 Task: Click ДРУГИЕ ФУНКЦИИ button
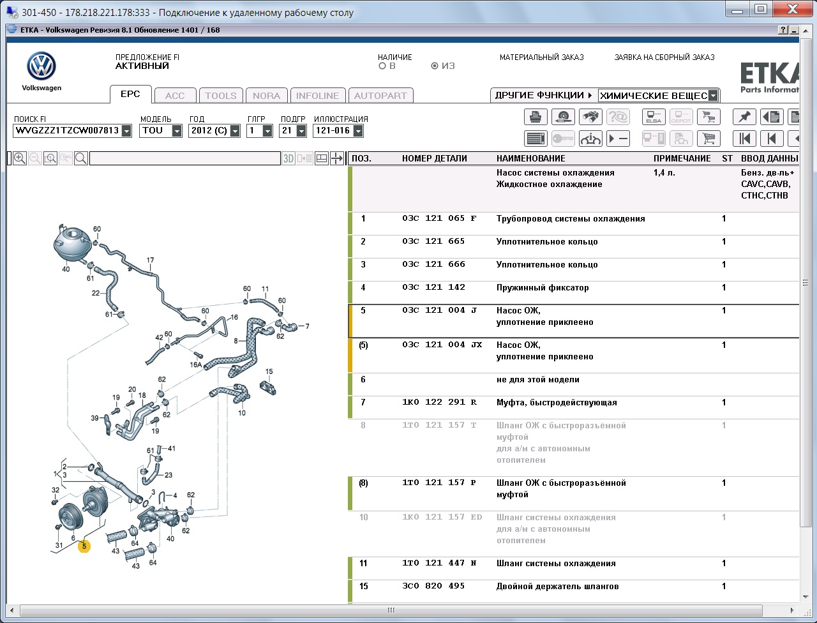(x=544, y=95)
